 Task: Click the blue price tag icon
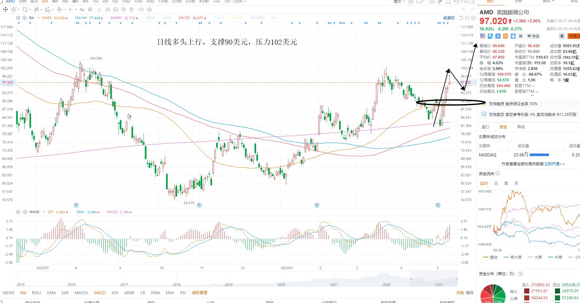513,36
